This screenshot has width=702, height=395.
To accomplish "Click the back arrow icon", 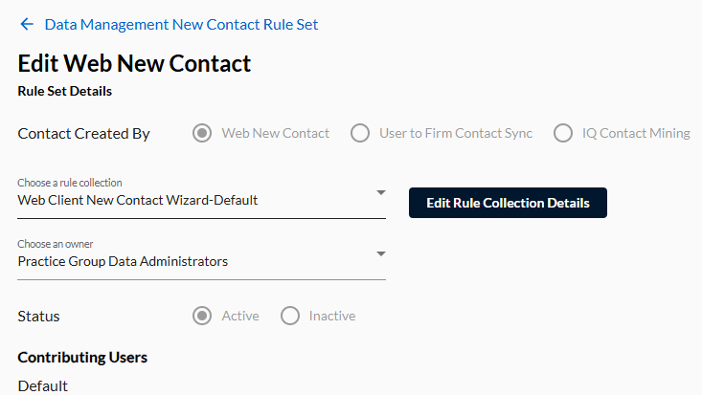I will tap(27, 24).
